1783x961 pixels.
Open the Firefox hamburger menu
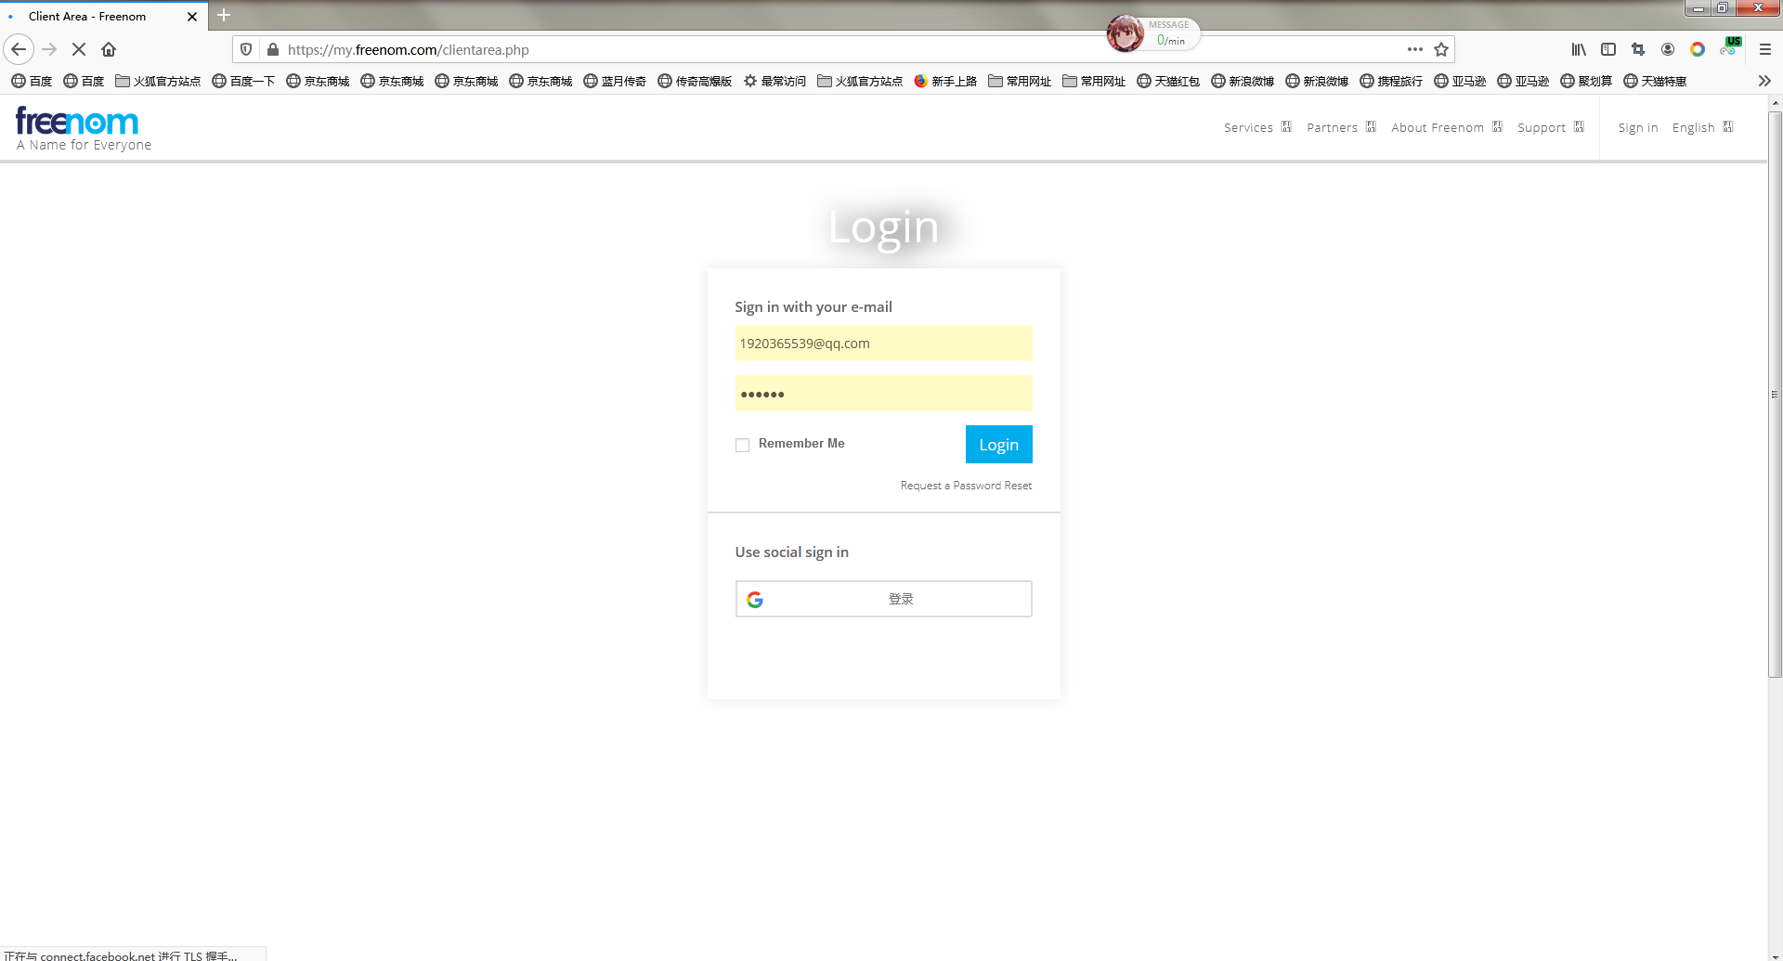coord(1765,49)
